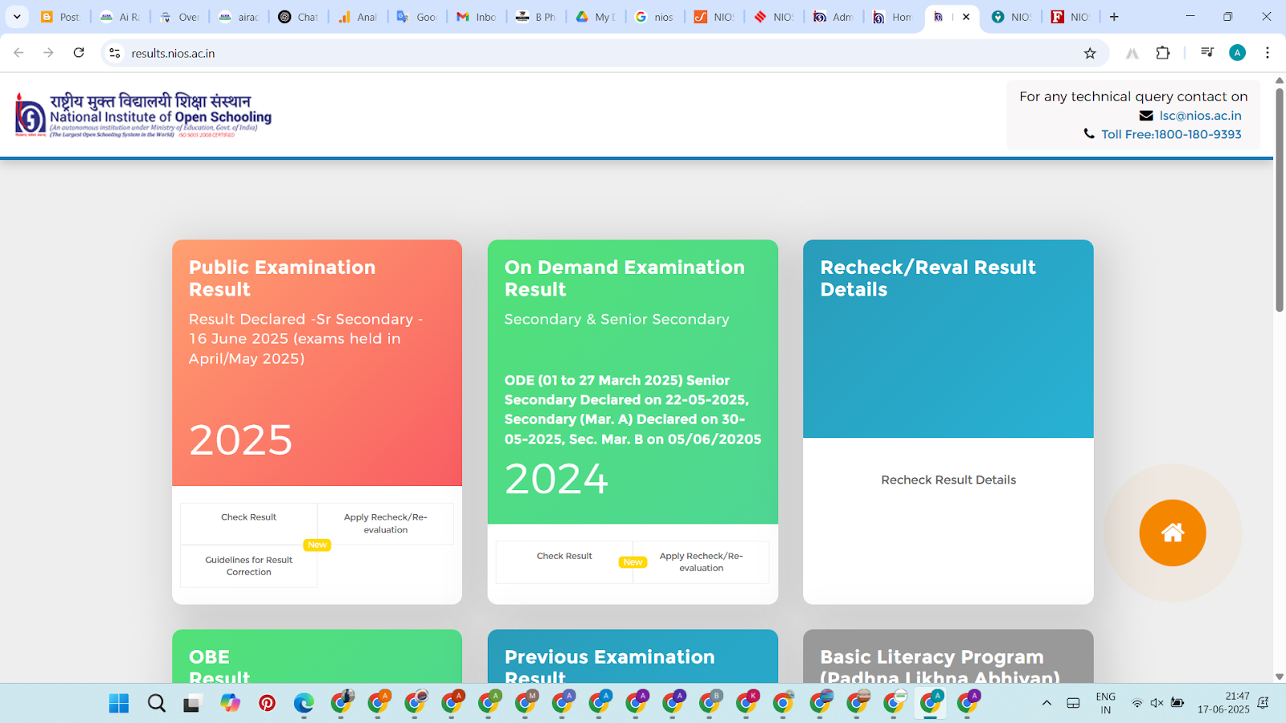This screenshot has width=1286, height=723.
Task: Open a new browser tab
Action: point(1114,17)
